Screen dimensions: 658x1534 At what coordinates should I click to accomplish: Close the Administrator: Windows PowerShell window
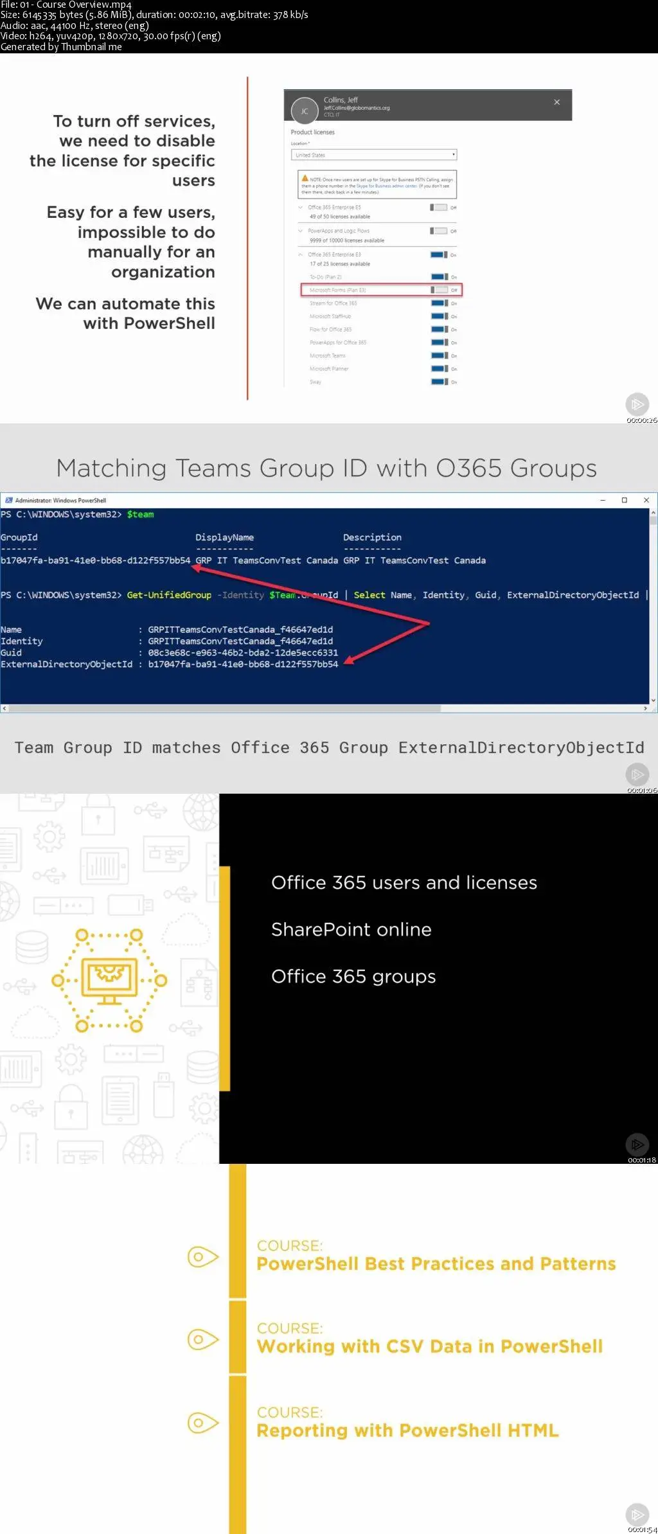(x=646, y=500)
